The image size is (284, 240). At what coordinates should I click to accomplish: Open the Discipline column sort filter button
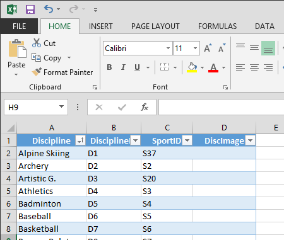click(80, 140)
